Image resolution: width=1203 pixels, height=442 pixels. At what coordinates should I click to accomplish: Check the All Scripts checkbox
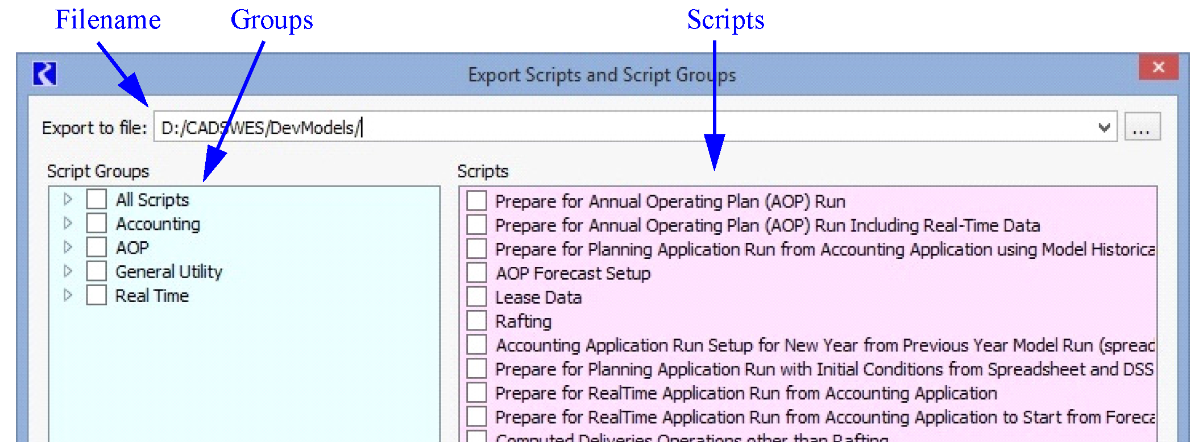tap(97, 199)
